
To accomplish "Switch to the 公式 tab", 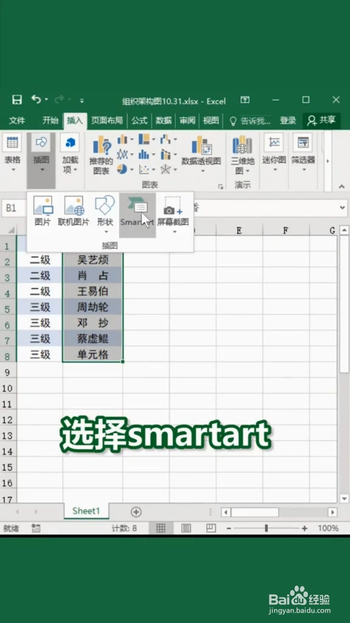I will coord(140,121).
